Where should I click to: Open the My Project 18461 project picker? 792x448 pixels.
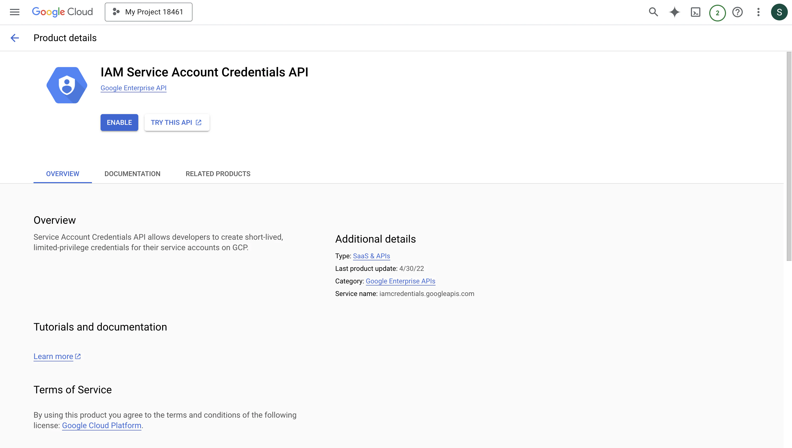148,12
